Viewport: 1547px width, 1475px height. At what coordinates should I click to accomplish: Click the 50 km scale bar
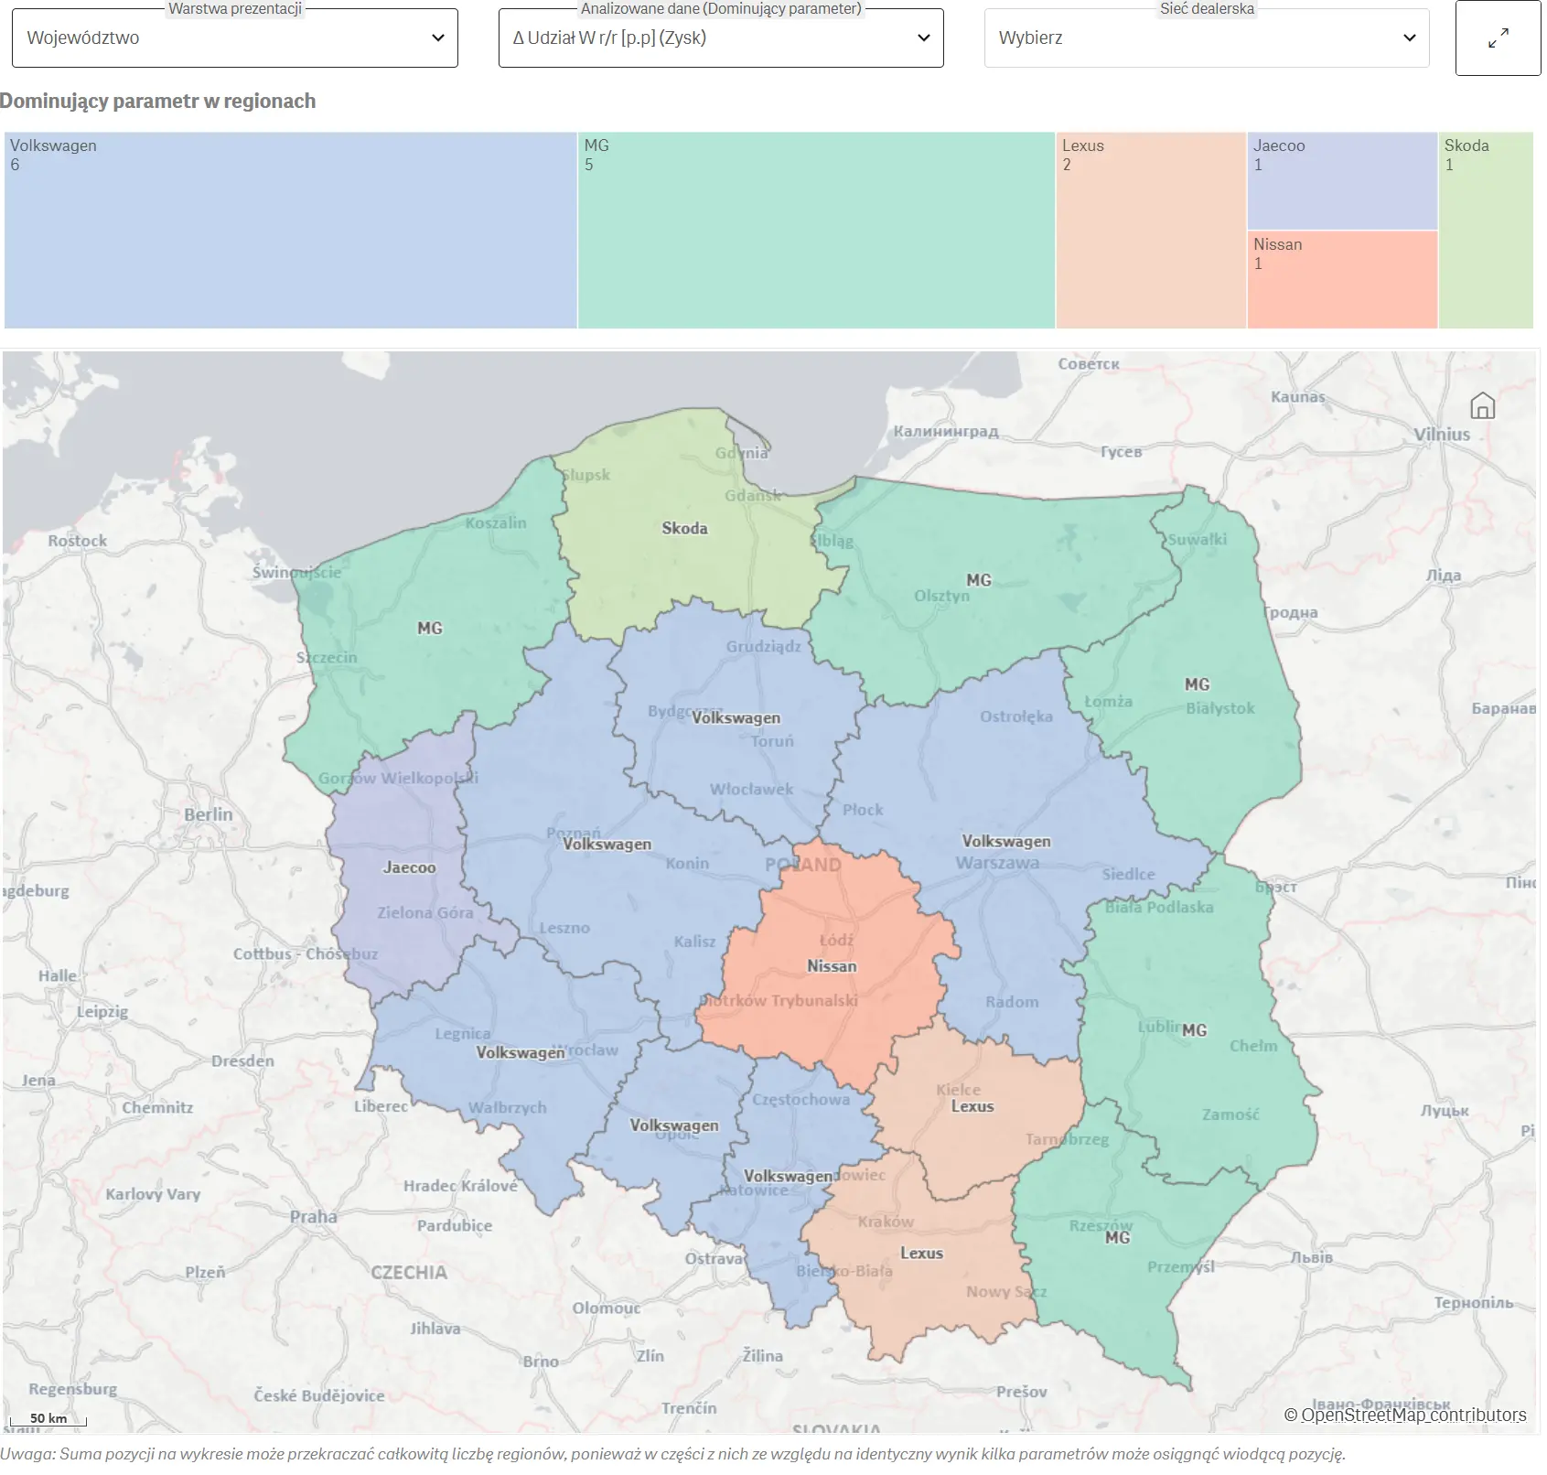point(48,1419)
